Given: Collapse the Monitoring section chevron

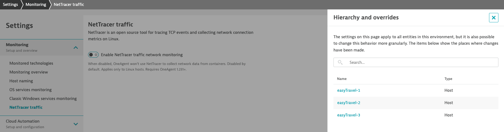Looking at the screenshot, I should pyautogui.click(x=76, y=48).
